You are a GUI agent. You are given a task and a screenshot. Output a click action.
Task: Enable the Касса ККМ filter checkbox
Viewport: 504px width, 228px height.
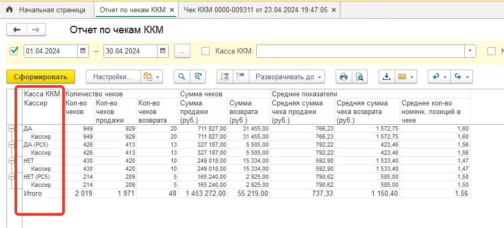[x=205, y=51]
